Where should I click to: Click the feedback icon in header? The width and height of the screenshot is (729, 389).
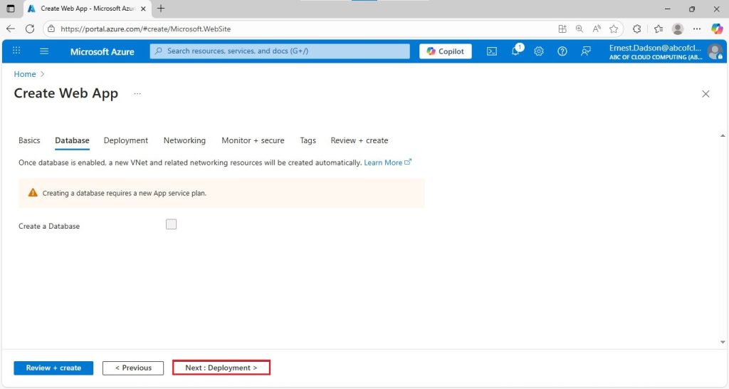[x=586, y=51]
